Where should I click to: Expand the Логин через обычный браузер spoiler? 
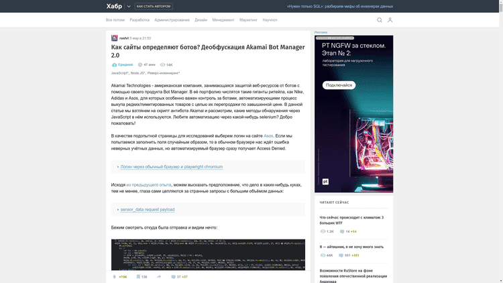click(171, 167)
